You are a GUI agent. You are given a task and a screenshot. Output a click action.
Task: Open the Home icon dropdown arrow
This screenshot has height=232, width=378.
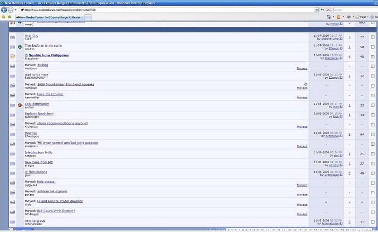click(x=333, y=17)
